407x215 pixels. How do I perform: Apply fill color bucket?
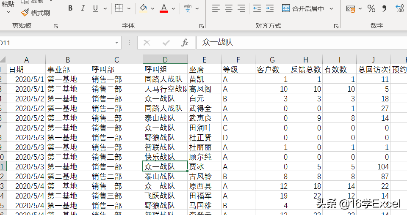[143, 8]
